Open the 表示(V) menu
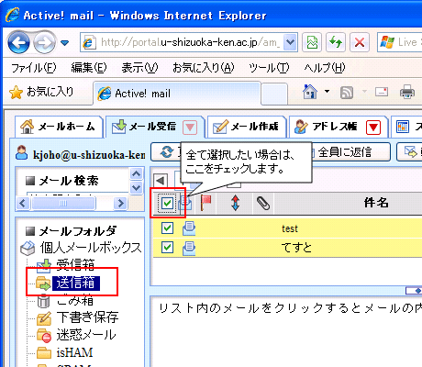This screenshot has width=422, height=367. point(139,68)
